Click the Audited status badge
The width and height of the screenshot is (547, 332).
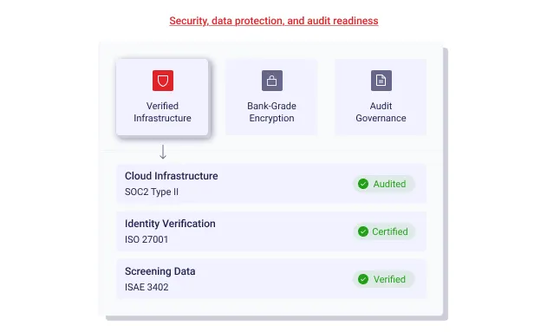pos(384,184)
